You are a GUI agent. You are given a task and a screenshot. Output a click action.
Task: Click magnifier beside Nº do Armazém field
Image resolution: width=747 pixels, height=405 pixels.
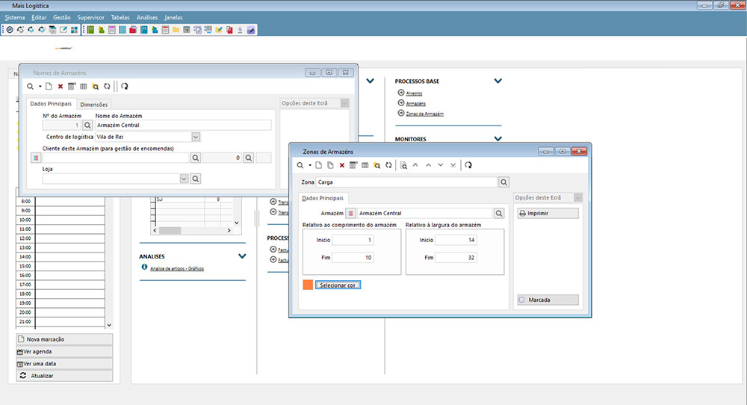pos(87,126)
